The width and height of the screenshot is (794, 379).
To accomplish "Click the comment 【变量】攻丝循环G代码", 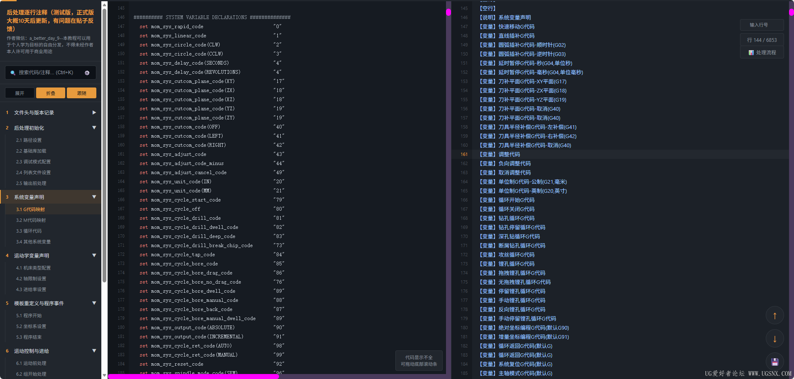I will (507, 255).
